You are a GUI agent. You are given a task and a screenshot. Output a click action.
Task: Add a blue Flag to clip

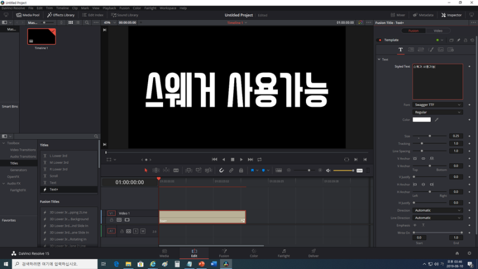click(x=252, y=170)
